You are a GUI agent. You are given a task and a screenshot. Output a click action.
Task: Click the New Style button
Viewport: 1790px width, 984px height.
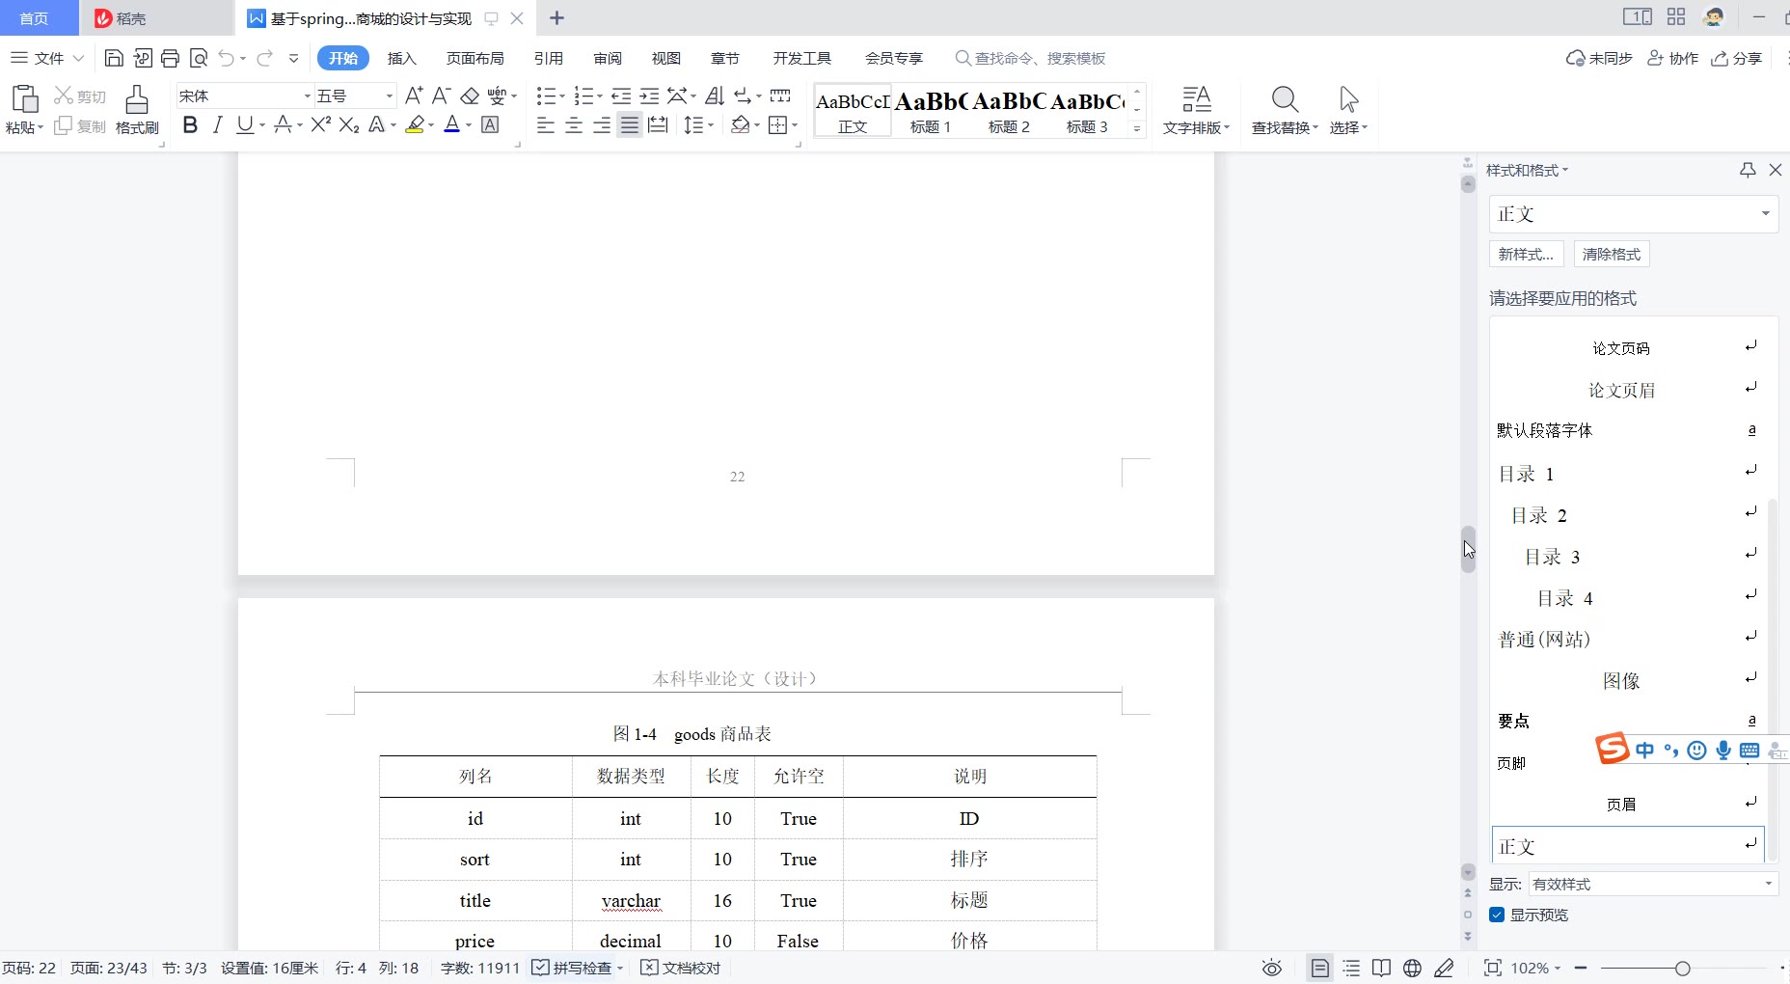coord(1526,255)
